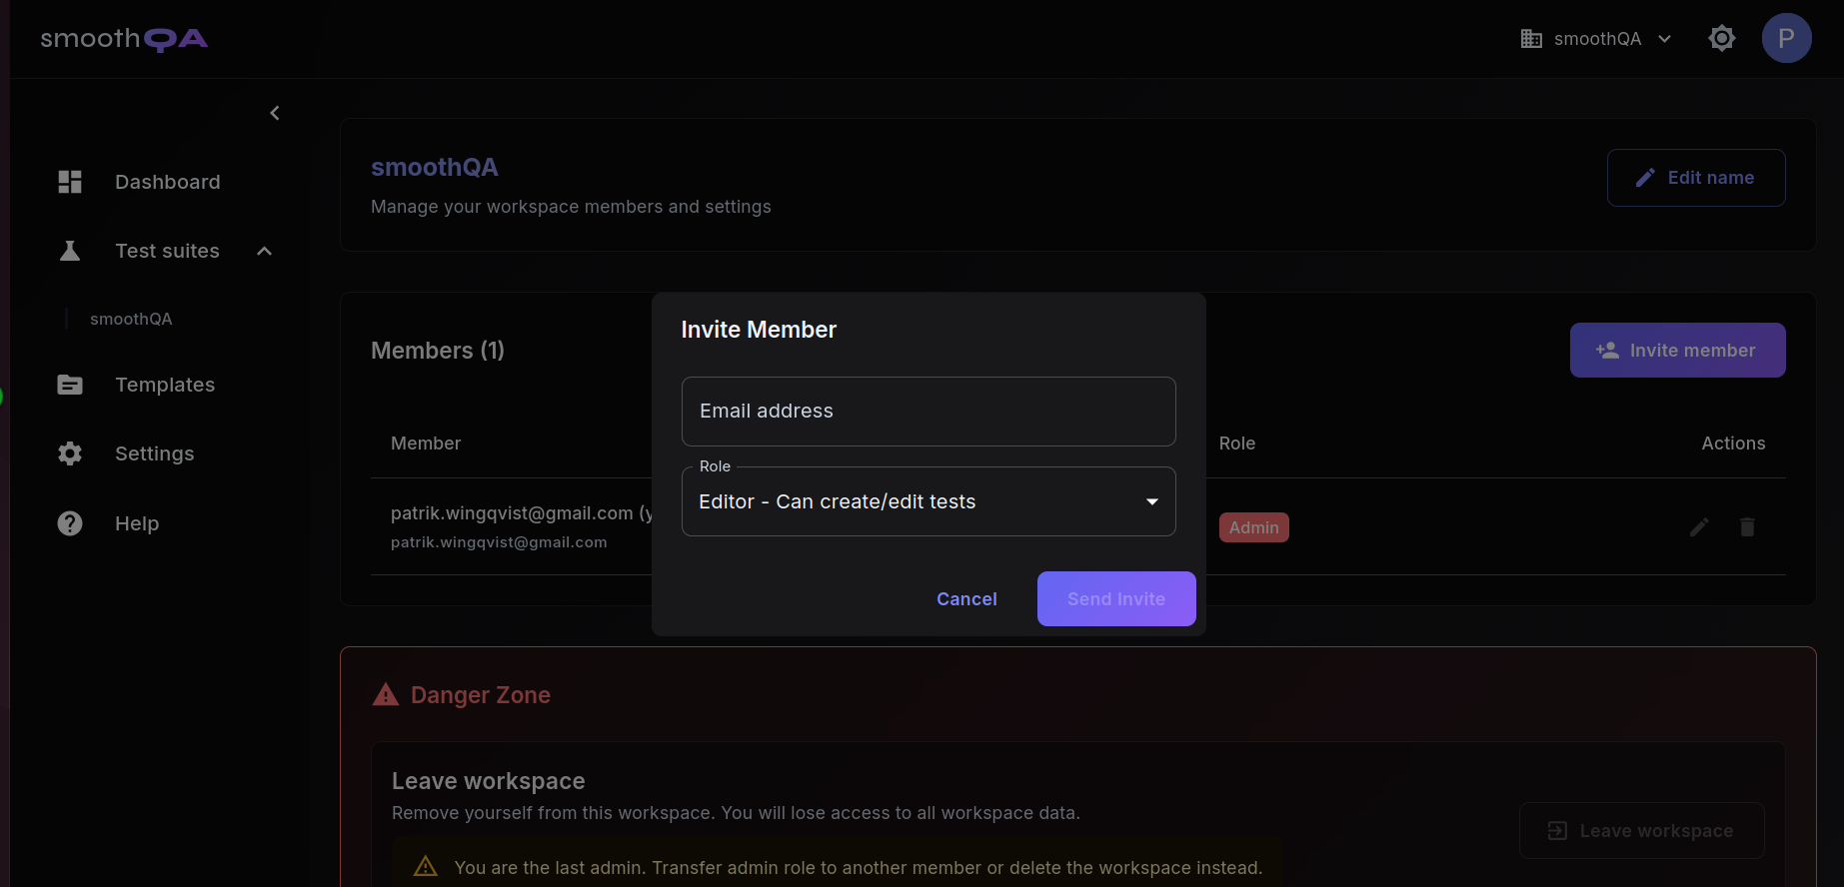The height and width of the screenshot is (887, 1844).
Task: Open the smoothQA workspace switcher
Action: (1596, 39)
